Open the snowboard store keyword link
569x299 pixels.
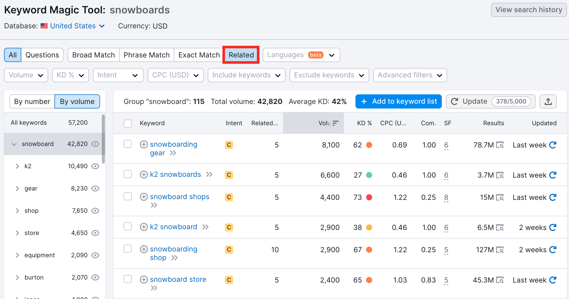(x=178, y=280)
